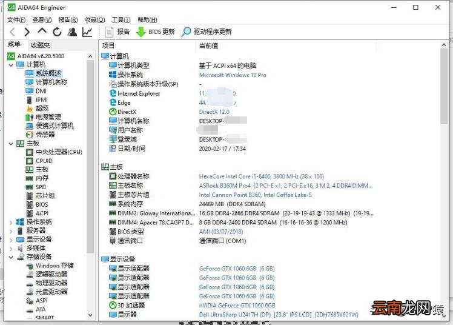Collapse the 存储设备 tree node
453x325 pixels.
[11, 257]
